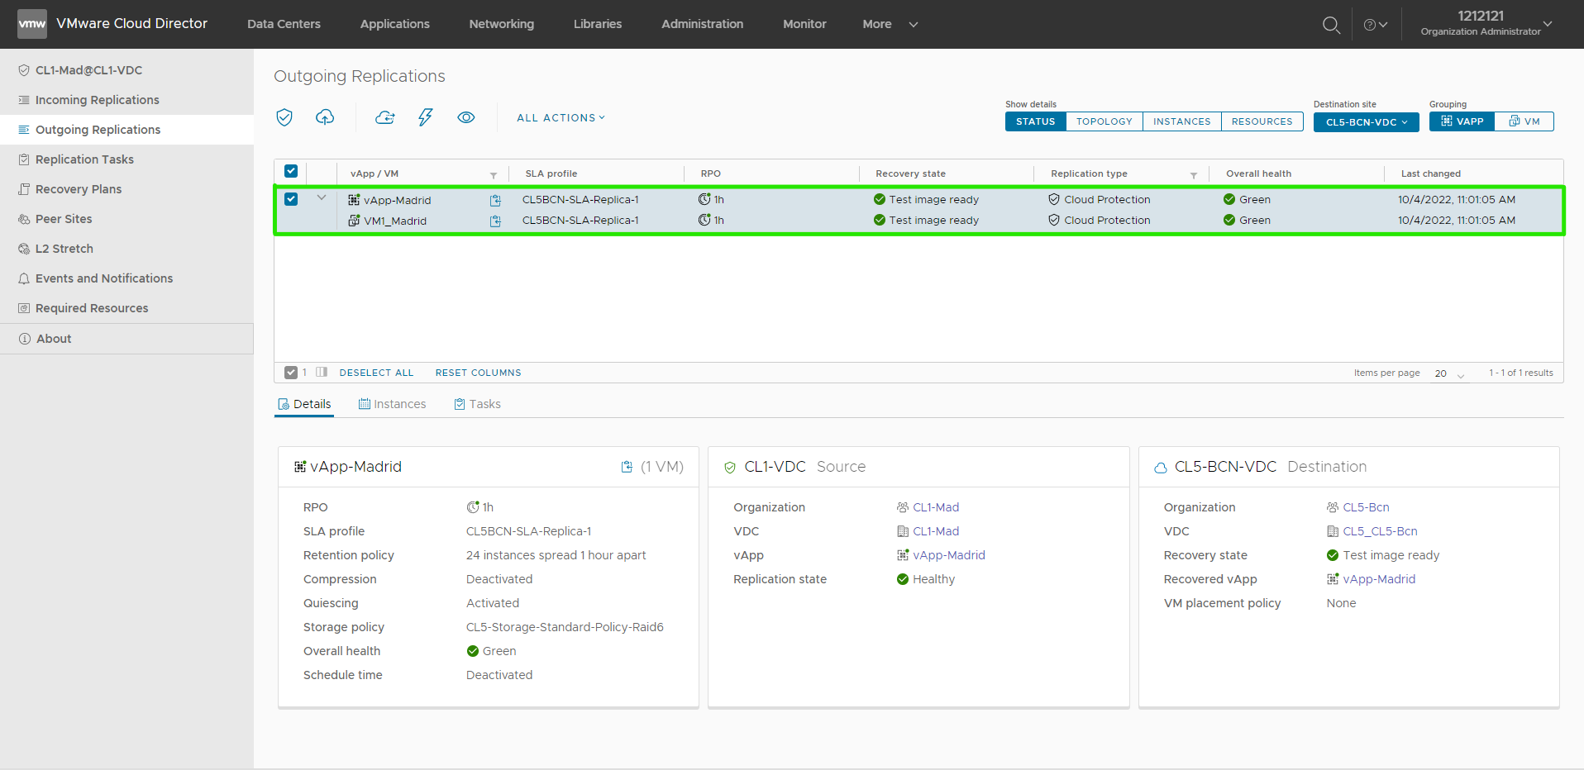Open the ALL ACTIONS dropdown
The image size is (1584, 770).
coord(561,118)
